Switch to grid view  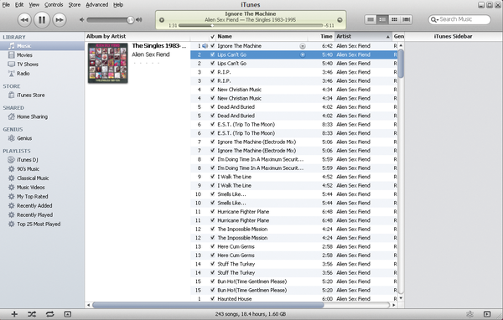pyautogui.click(x=394, y=20)
